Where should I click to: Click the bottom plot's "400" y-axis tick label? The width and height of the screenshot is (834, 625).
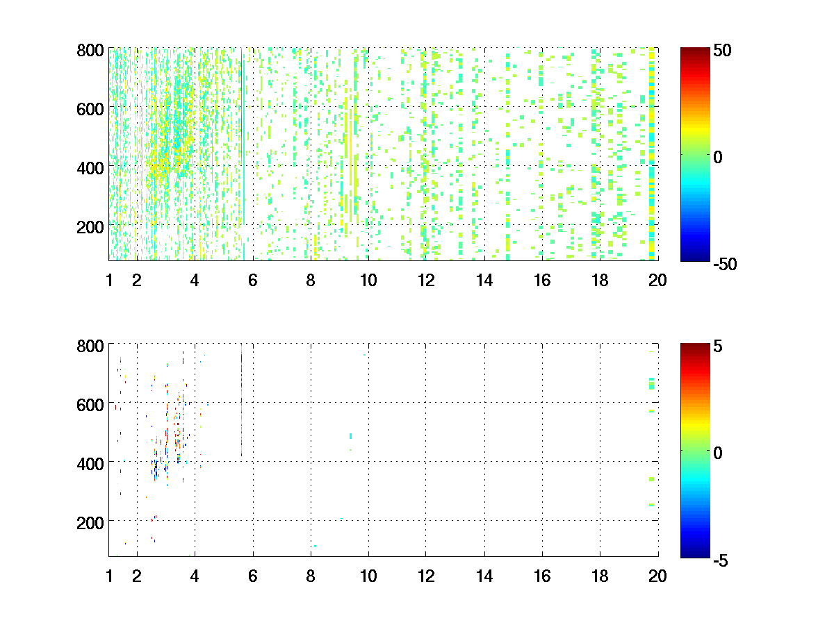pyautogui.click(x=90, y=462)
